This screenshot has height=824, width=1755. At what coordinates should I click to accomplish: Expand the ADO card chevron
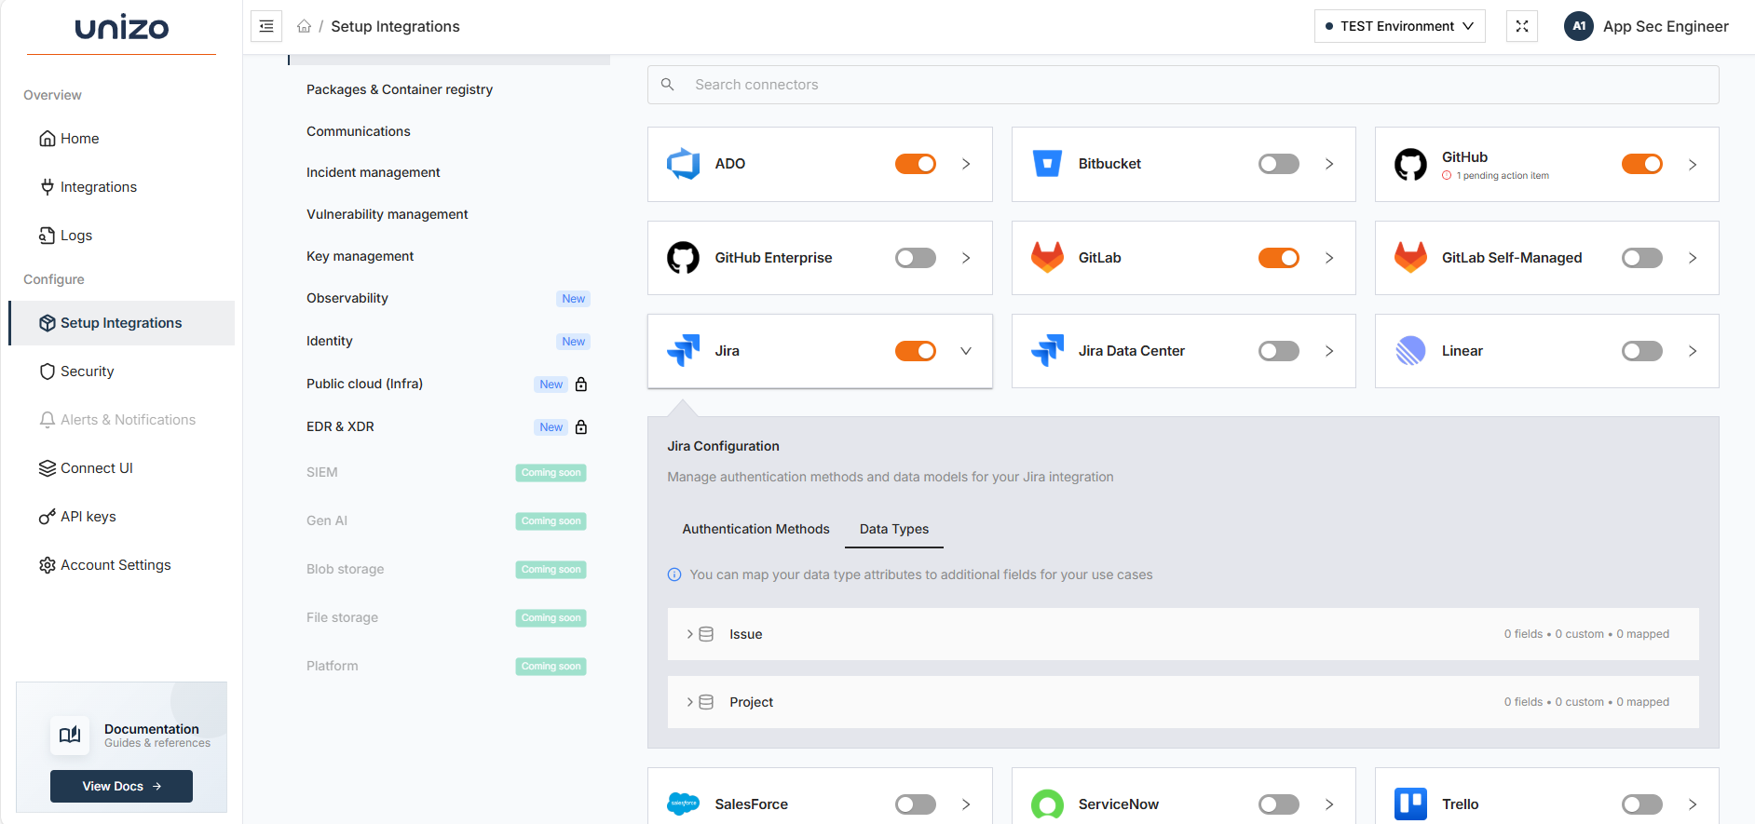(966, 164)
